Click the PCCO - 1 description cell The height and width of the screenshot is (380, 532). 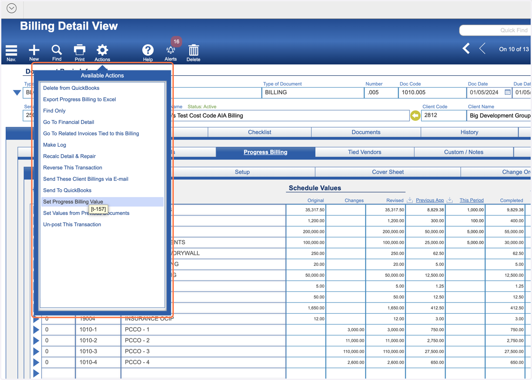203,330
